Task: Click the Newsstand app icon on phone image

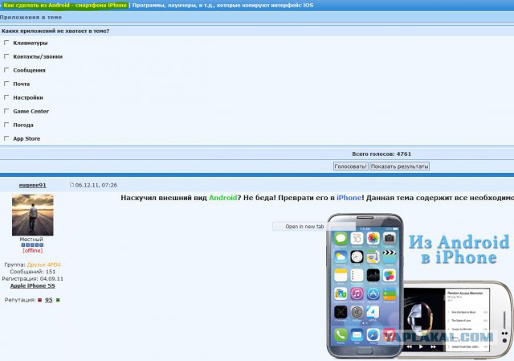Action: coord(341,293)
